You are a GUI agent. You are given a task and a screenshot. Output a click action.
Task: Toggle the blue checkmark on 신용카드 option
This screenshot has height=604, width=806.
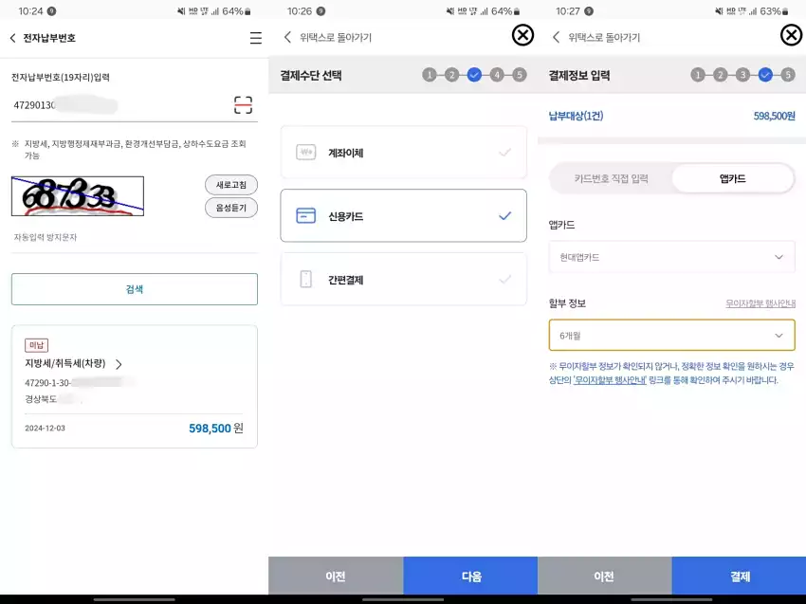point(504,215)
